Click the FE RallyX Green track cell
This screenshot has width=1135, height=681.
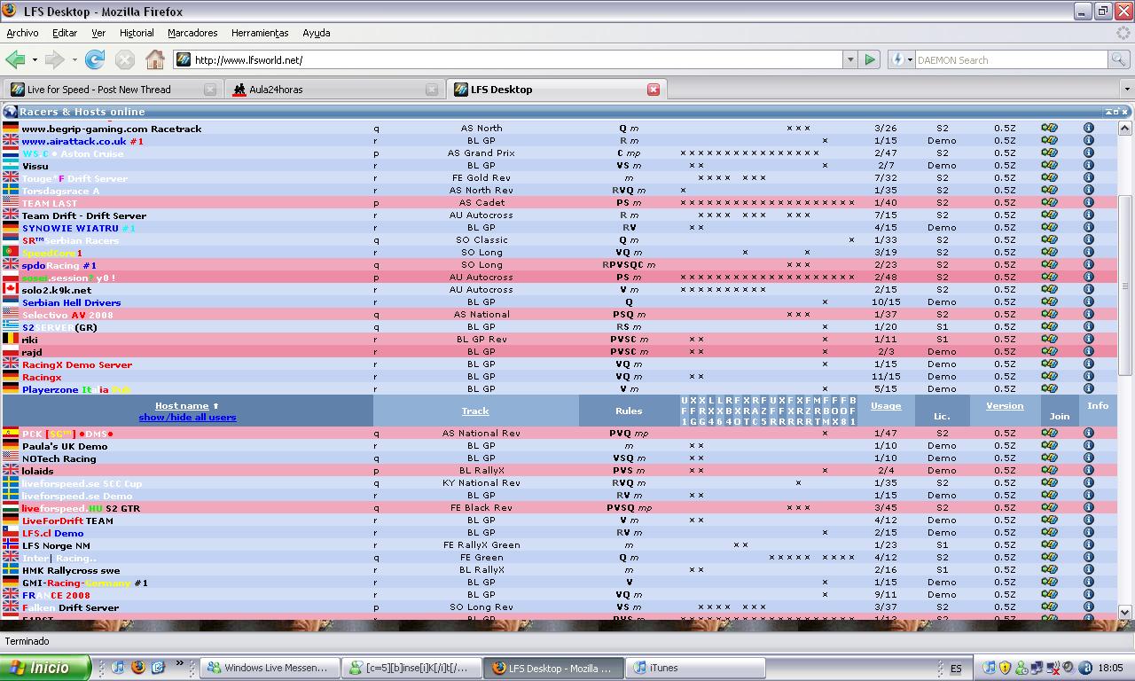481,545
